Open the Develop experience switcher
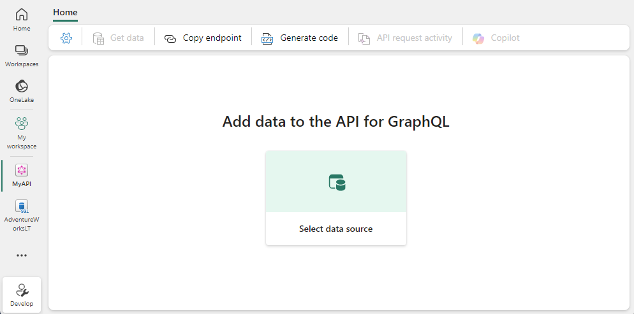 coord(22,295)
